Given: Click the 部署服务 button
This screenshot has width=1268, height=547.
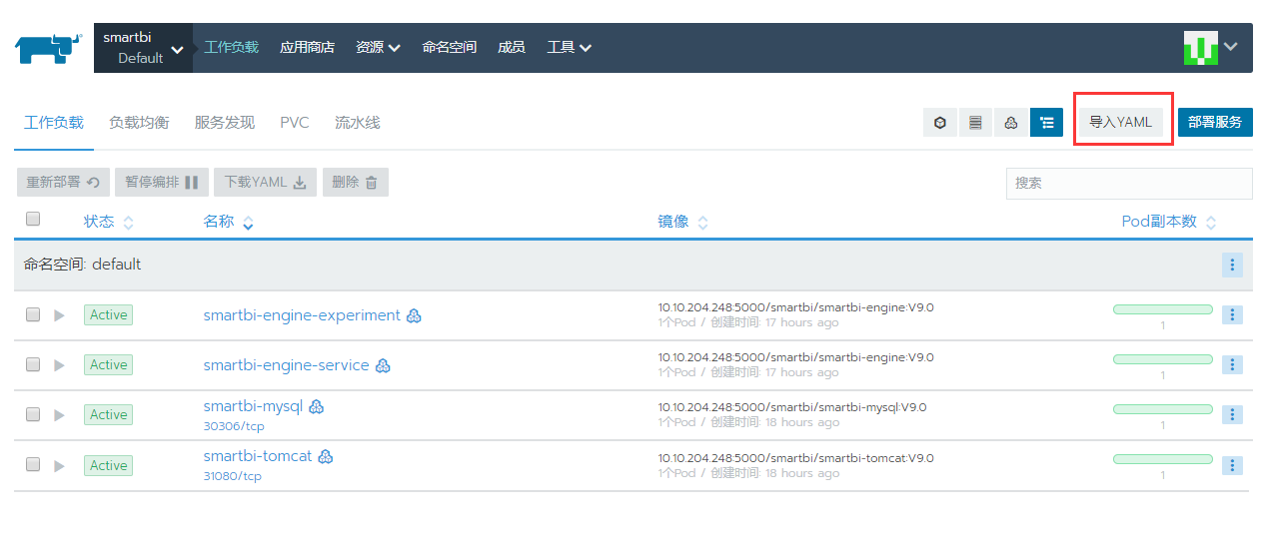Looking at the screenshot, I should 1215,122.
